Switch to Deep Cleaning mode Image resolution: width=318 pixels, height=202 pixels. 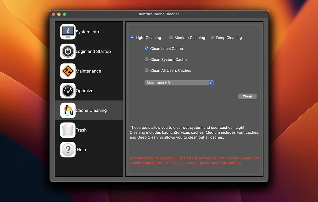(x=213, y=38)
